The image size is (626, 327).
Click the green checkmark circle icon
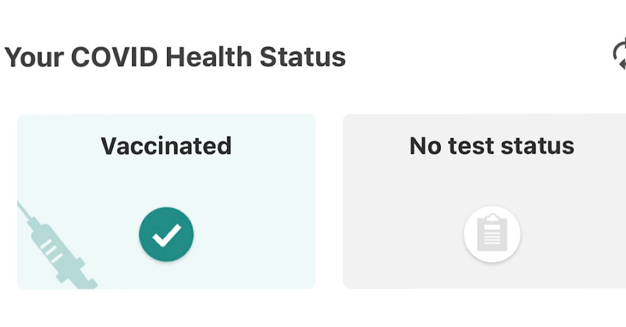coord(166,234)
